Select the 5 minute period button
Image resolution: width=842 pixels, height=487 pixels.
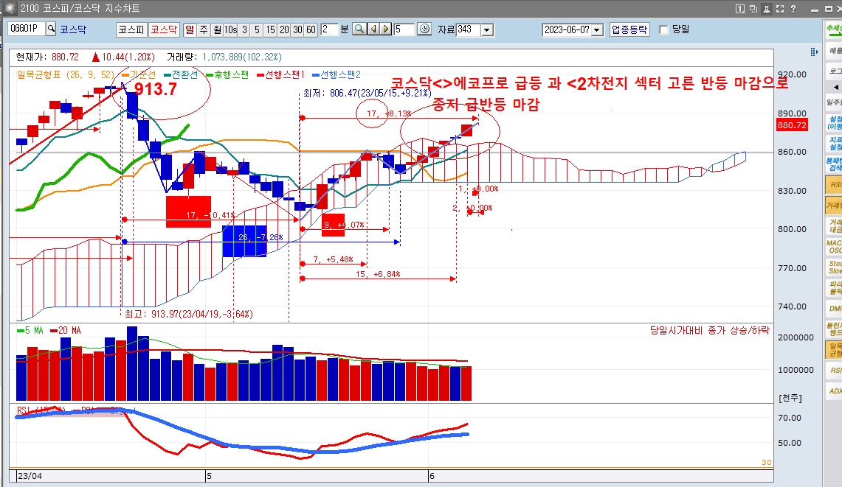(258, 29)
